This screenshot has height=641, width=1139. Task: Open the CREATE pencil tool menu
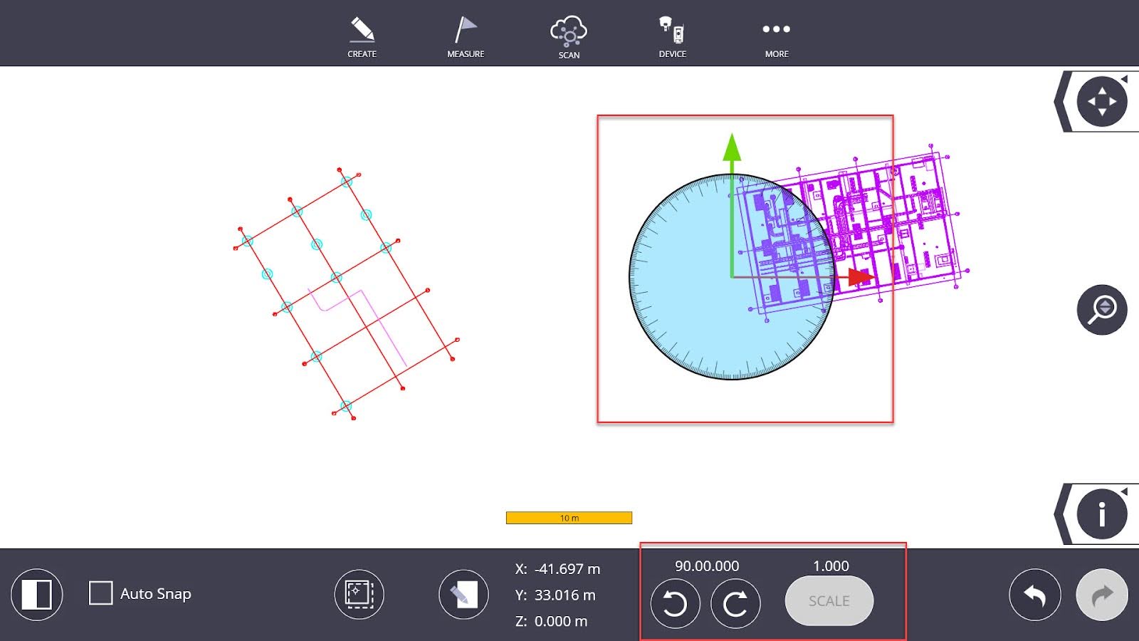coord(362,37)
